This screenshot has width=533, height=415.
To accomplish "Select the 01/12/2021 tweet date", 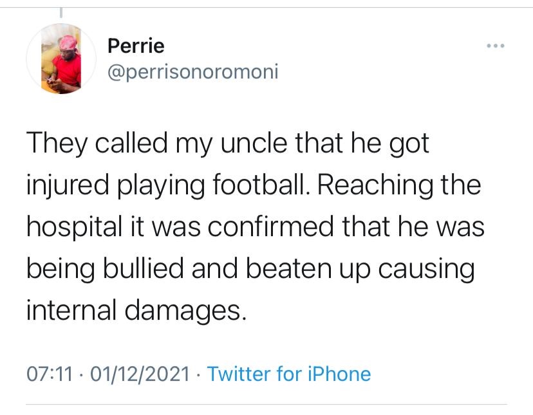I will 141,373.
